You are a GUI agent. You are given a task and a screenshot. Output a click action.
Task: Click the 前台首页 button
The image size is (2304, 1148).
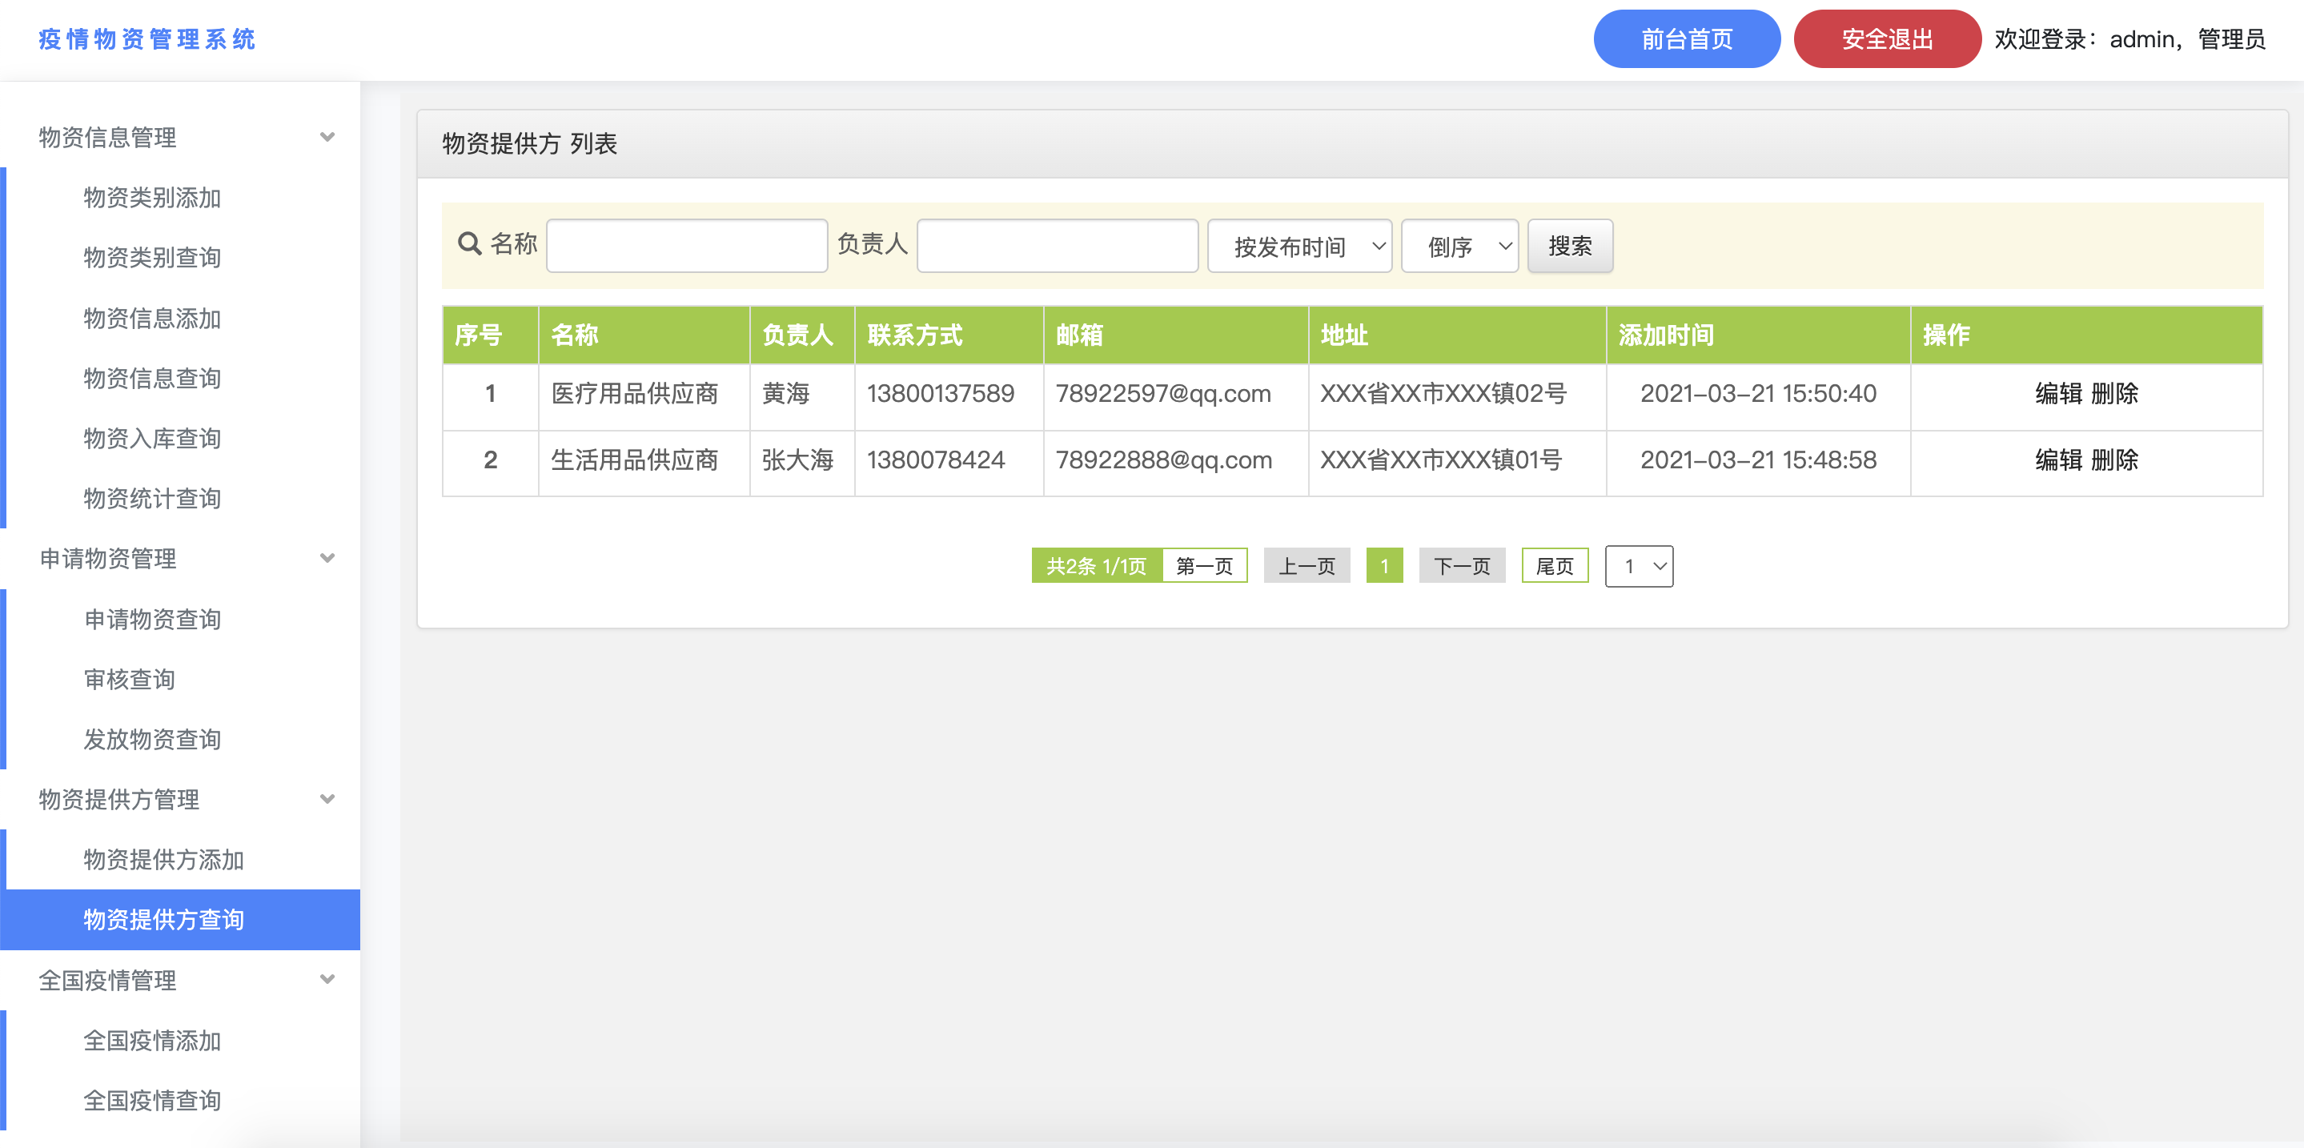1687,38
